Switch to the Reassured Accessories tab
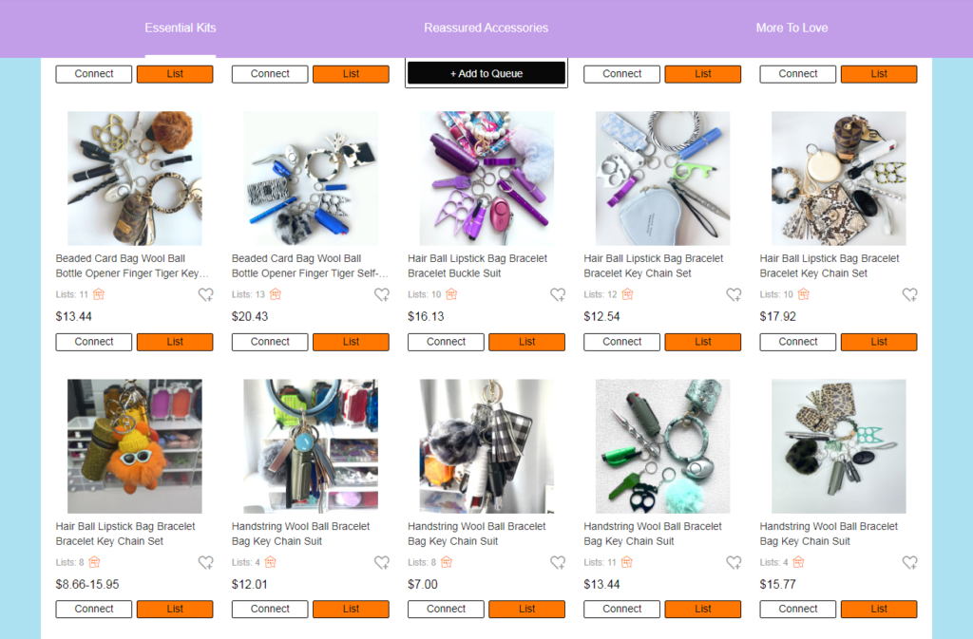973x639 pixels. point(486,28)
